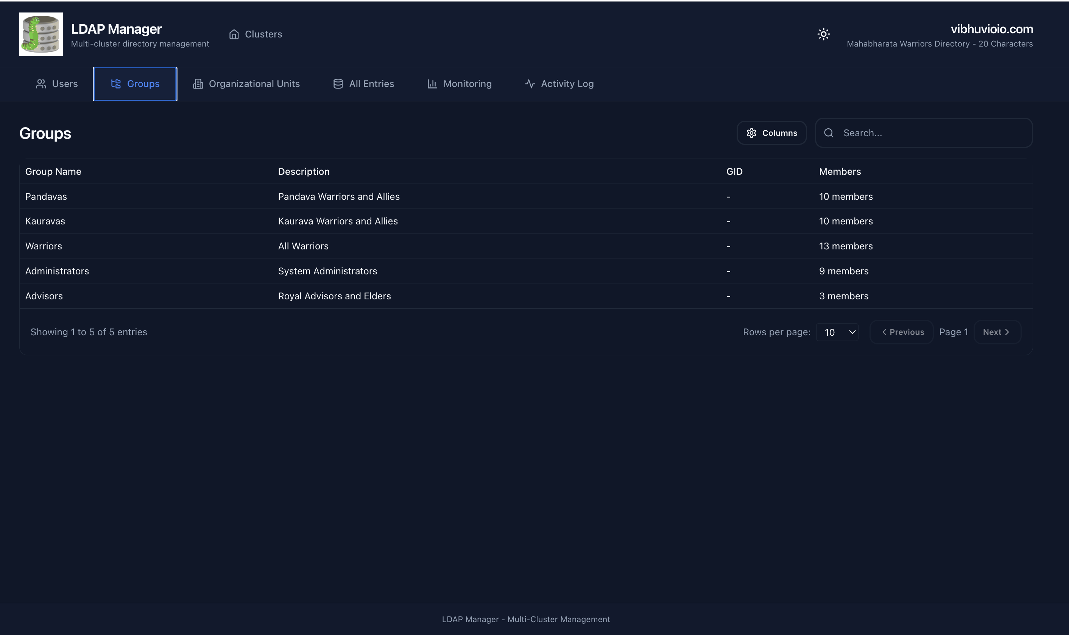Expand rows per page selector showing 10
1069x635 pixels.
pos(837,332)
